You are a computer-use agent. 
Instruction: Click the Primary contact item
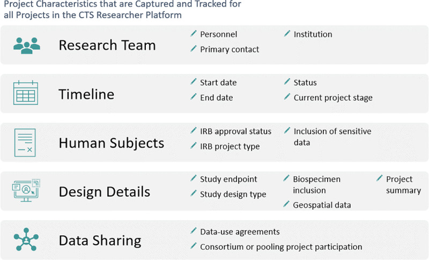[x=230, y=49]
